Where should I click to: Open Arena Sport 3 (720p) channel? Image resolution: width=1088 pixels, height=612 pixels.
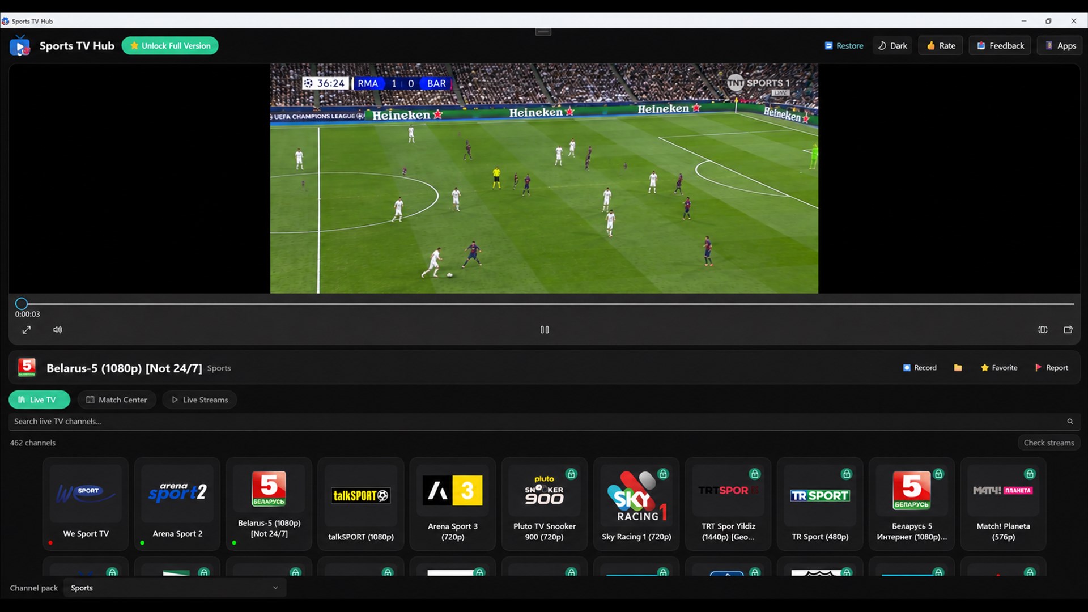click(x=453, y=504)
